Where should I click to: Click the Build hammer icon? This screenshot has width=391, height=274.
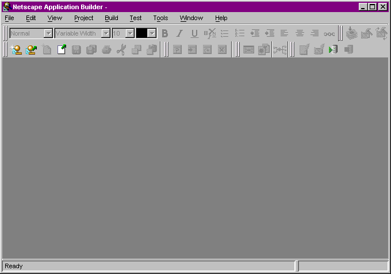coord(367,34)
